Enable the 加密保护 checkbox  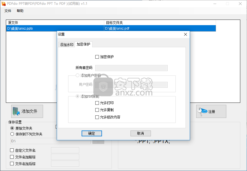pyautogui.click(x=97, y=57)
